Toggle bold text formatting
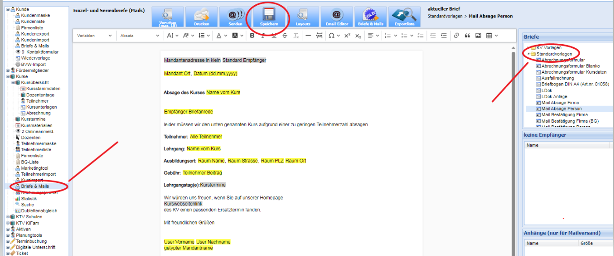Image resolution: width=614 pixels, height=256 pixels. tap(252, 36)
